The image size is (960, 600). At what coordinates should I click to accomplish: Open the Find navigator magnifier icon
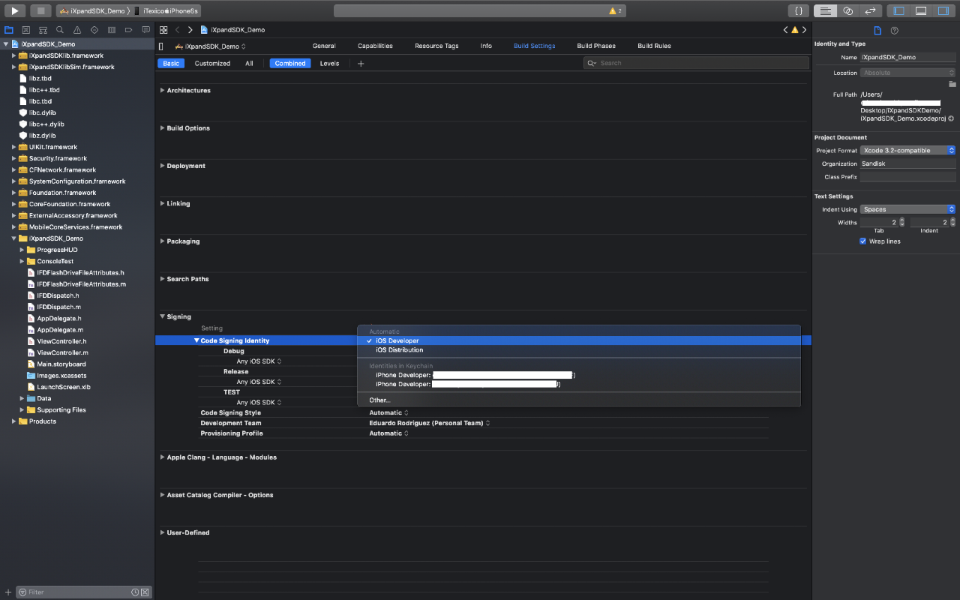pos(60,30)
